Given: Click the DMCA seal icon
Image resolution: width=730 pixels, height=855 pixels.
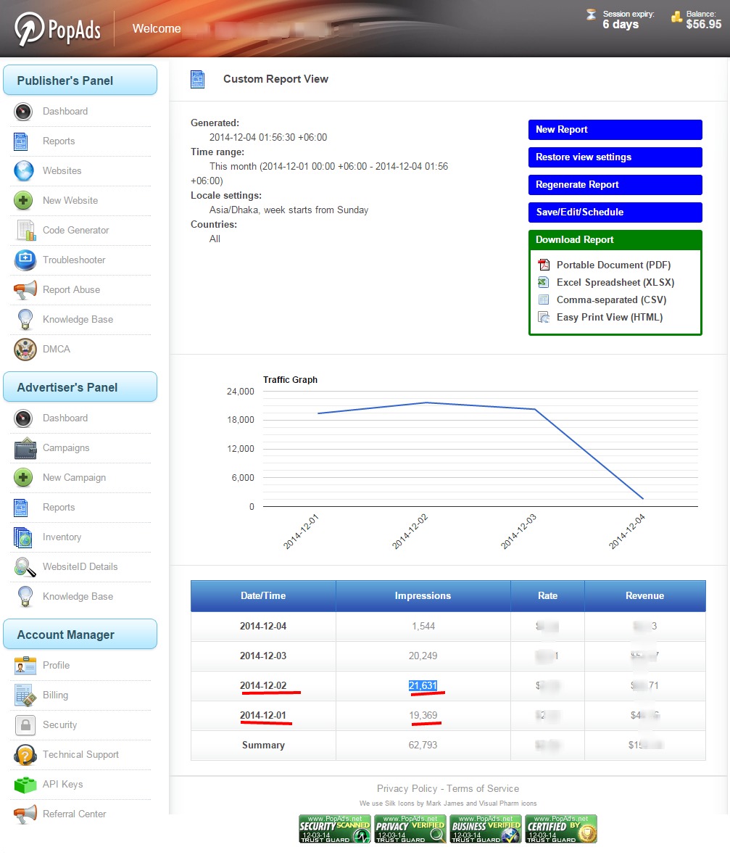Looking at the screenshot, I should [x=25, y=350].
